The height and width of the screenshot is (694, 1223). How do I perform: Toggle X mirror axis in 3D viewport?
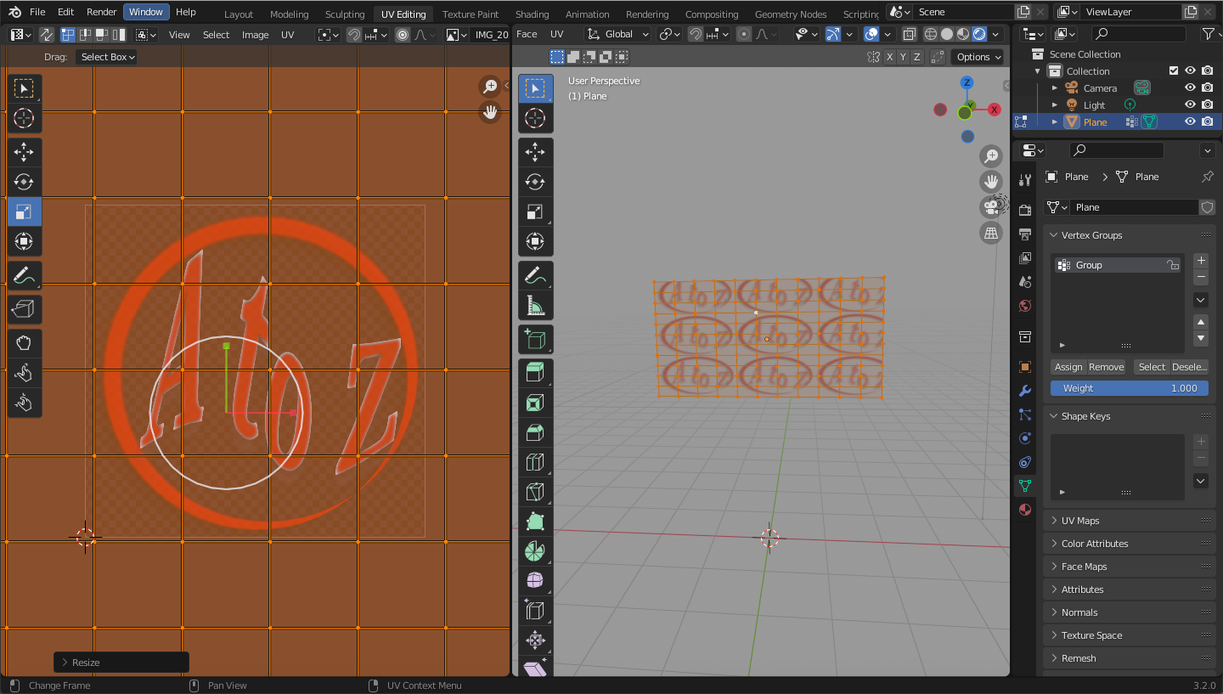pos(889,57)
